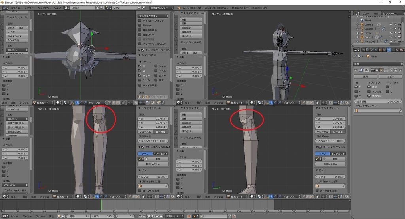Enable the Mirror modifier Y axis

[x=356, y=92]
